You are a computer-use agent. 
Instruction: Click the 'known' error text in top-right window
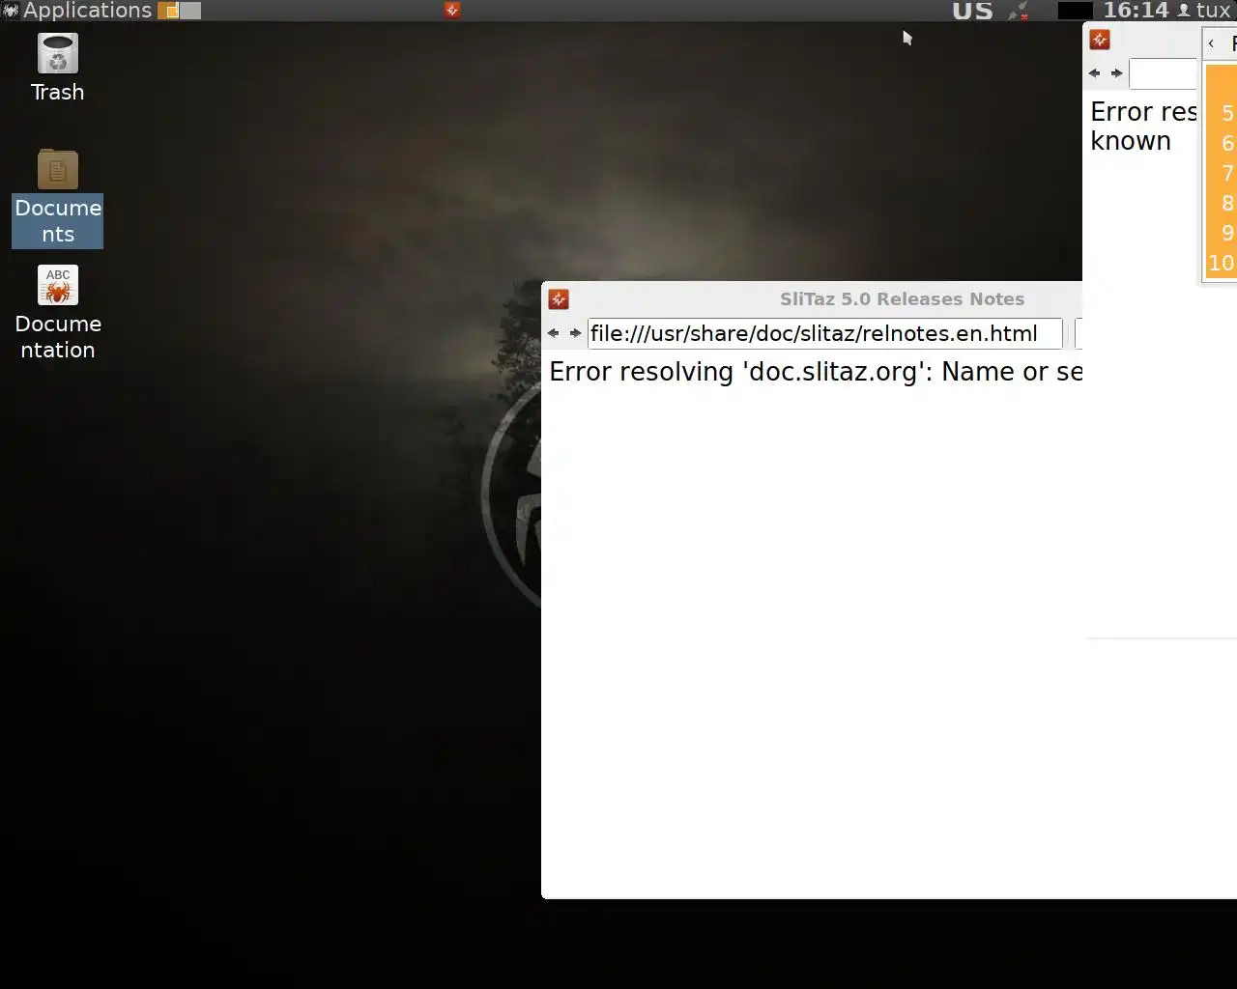[1131, 141]
